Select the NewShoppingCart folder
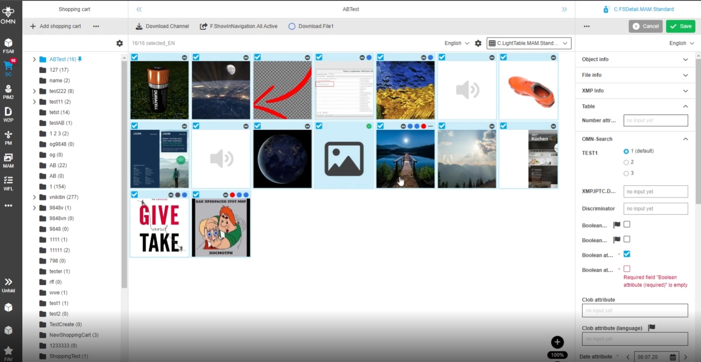 tap(74, 335)
